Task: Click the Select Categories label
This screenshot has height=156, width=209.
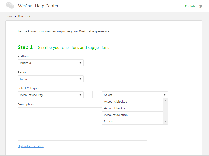Action: (x=30, y=88)
